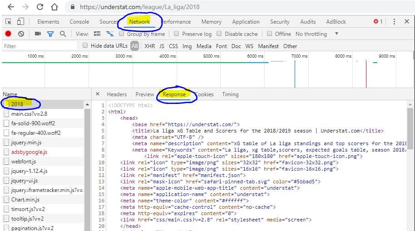This screenshot has width=415, height=231.
Task: Select the jquery-ui.js request
Action: pos(44,181)
